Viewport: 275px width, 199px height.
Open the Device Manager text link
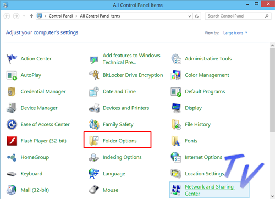pos(39,108)
